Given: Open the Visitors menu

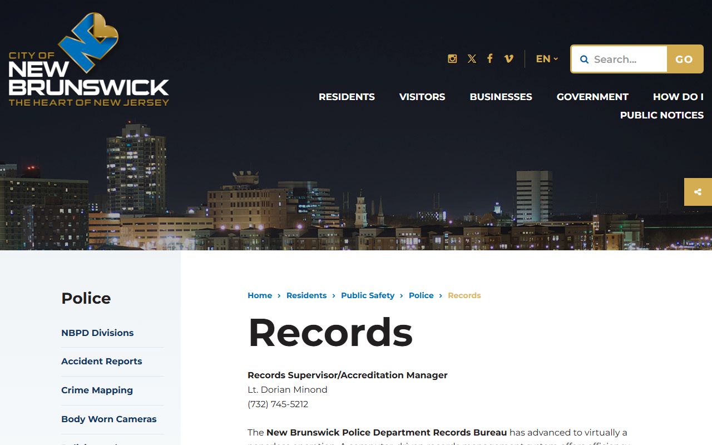Looking at the screenshot, I should 422,97.
